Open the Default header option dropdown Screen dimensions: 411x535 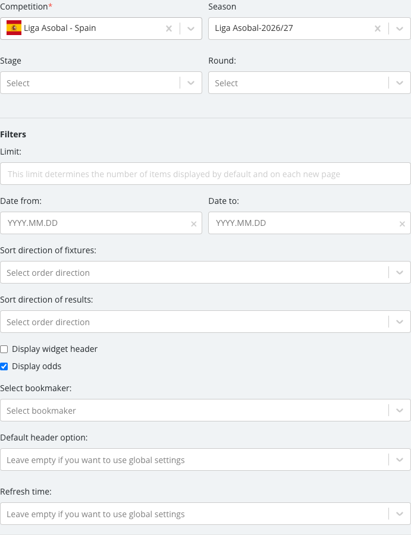205,460
